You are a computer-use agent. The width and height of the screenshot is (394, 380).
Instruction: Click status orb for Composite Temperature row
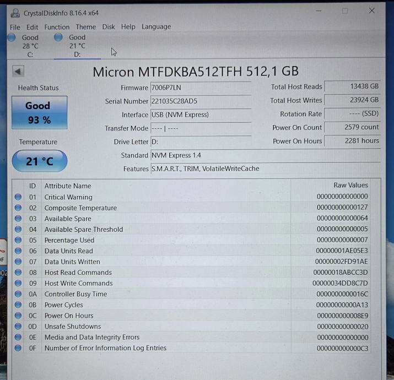coord(18,208)
